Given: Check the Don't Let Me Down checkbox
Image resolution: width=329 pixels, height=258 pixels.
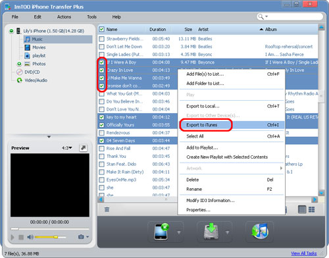Looking at the screenshot, I should (x=101, y=47).
